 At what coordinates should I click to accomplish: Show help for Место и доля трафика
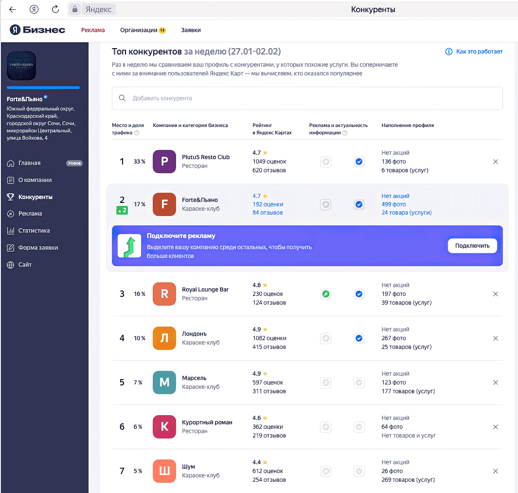(137, 133)
